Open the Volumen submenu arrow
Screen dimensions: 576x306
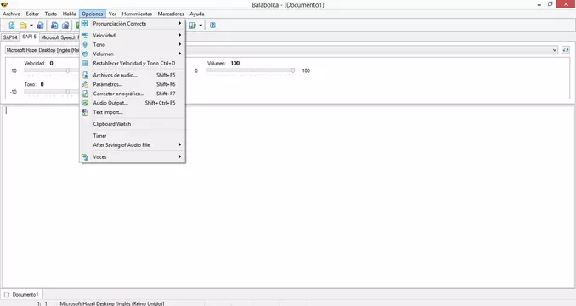[x=180, y=54]
